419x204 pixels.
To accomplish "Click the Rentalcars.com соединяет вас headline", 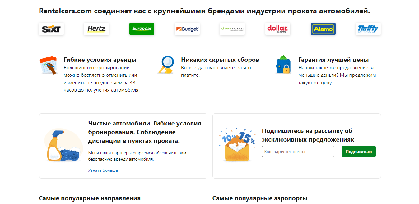I will click(x=204, y=11).
